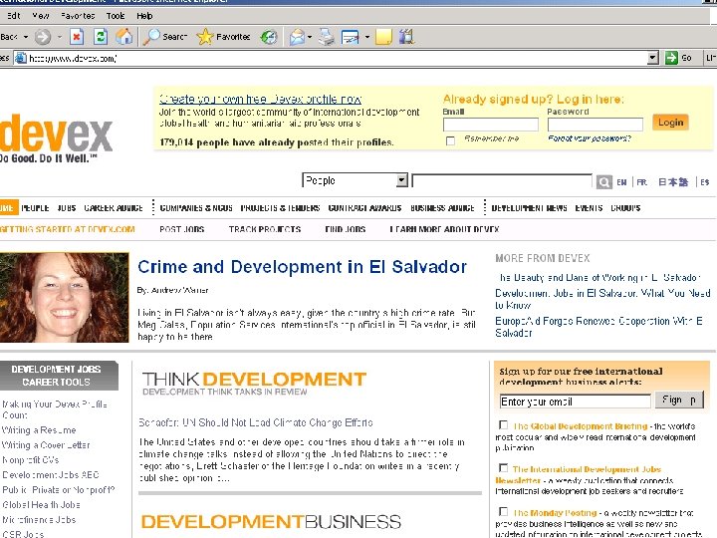Check the Monday Posting newsletter box
717x538 pixels.
click(504, 511)
